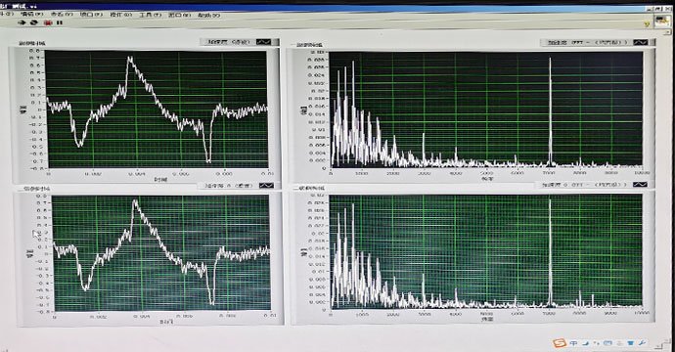Open the 项目(P) menu

(91, 15)
